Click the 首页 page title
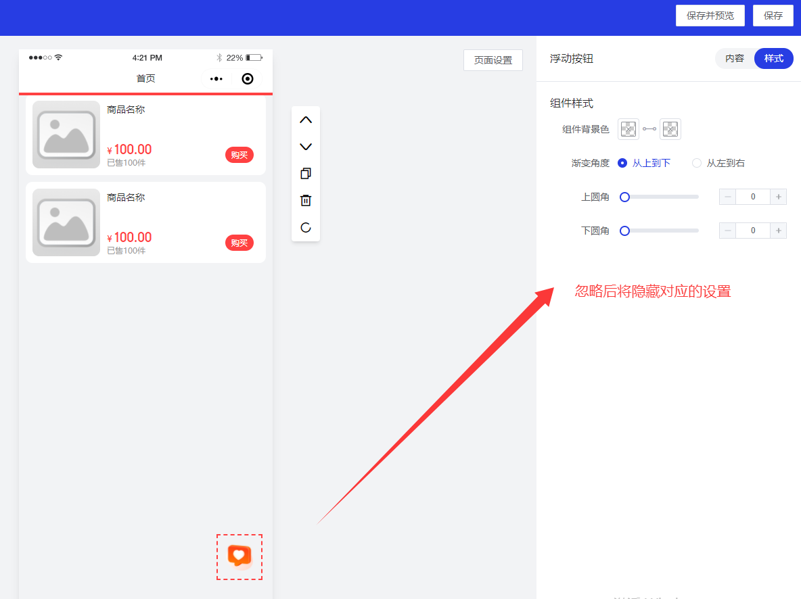 point(145,78)
